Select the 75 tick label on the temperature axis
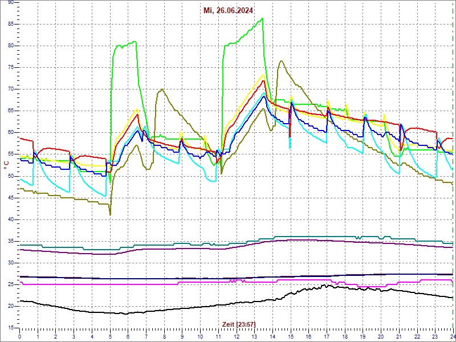Screen dimensions: 456x342 coord(10,68)
